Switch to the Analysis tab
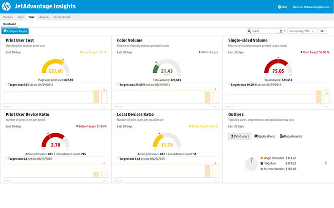 click(x=44, y=17)
